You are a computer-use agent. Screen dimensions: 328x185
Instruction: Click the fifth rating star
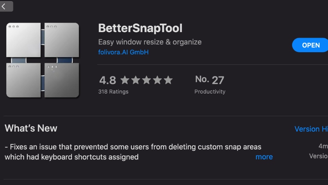(168, 80)
